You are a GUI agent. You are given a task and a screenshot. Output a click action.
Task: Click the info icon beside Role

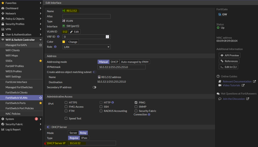click(x=55, y=47)
